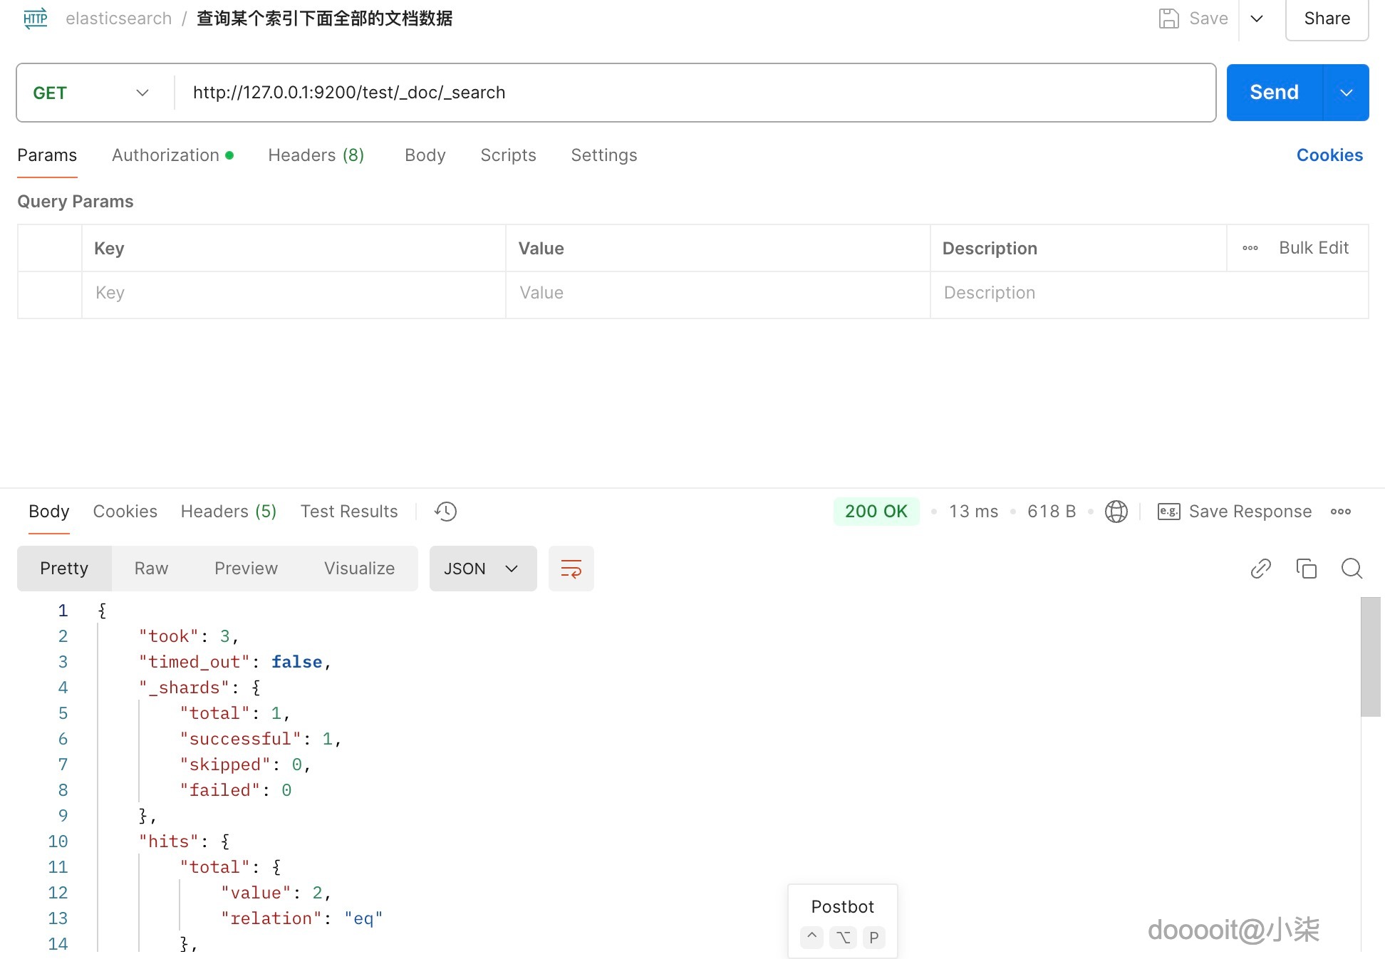Viewport: 1385px width, 959px height.
Task: Open search in response body
Action: [x=1352, y=569]
